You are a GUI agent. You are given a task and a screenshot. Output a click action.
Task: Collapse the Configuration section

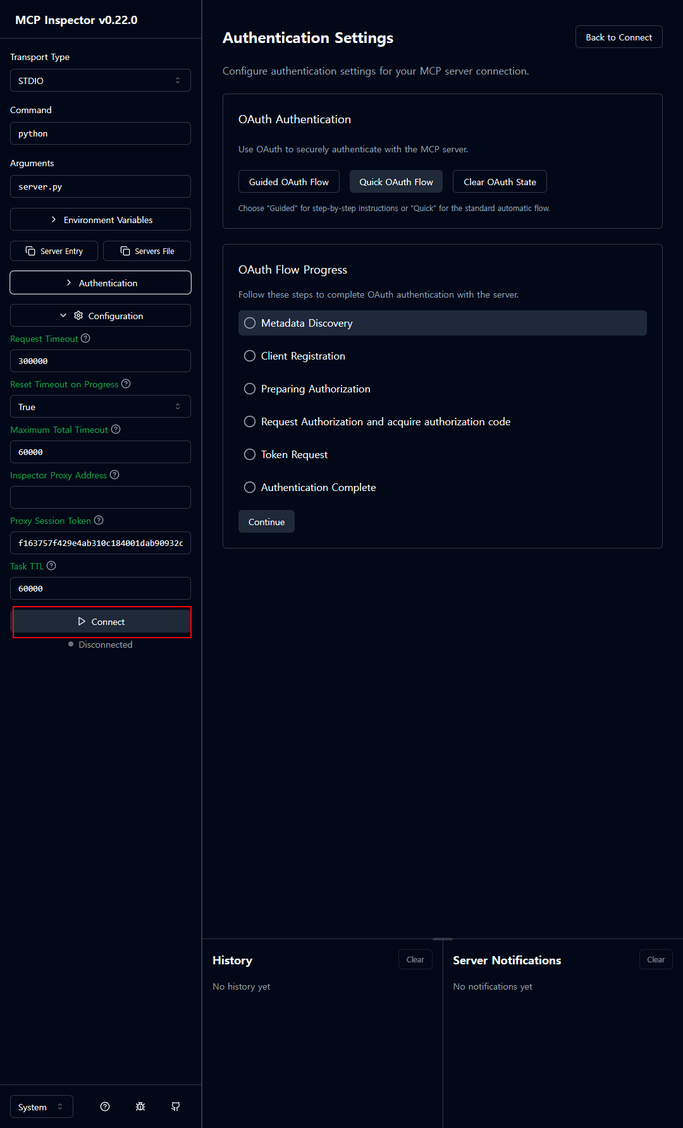click(101, 315)
